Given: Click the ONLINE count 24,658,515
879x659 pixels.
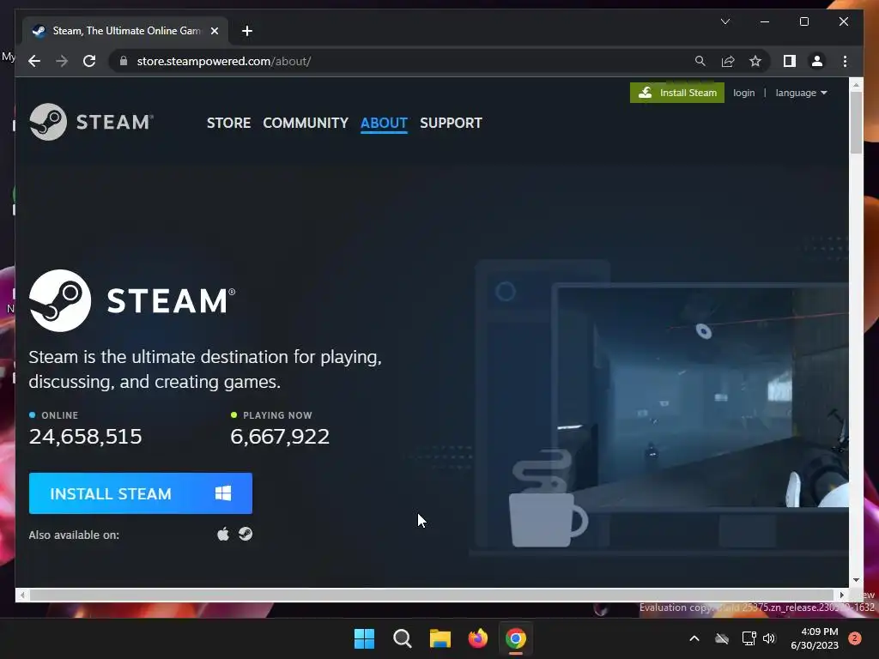Looking at the screenshot, I should tap(86, 437).
